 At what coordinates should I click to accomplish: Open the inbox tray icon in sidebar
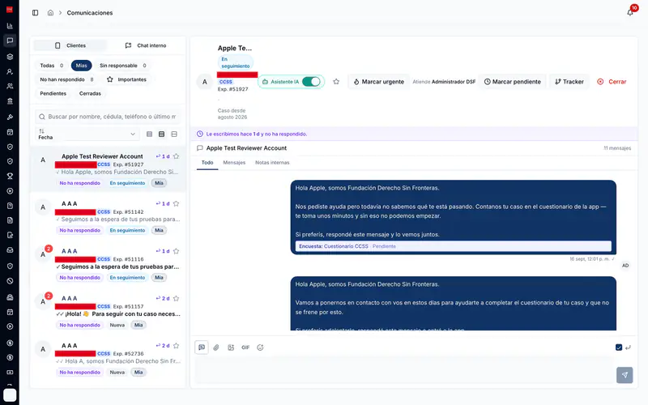tap(10, 250)
